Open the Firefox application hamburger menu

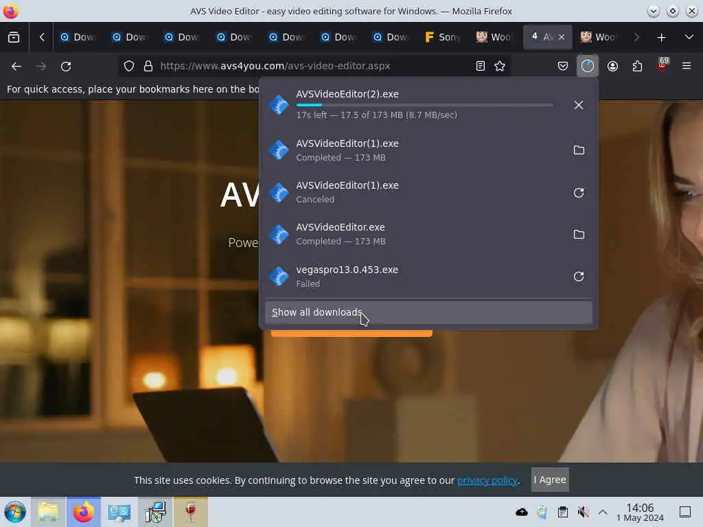[687, 66]
